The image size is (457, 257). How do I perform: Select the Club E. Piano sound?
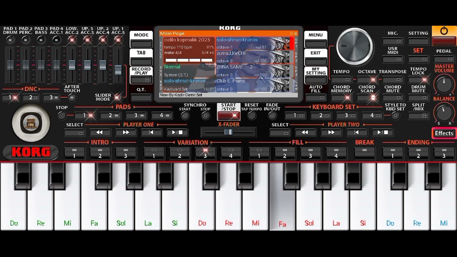pyautogui.click(x=255, y=85)
